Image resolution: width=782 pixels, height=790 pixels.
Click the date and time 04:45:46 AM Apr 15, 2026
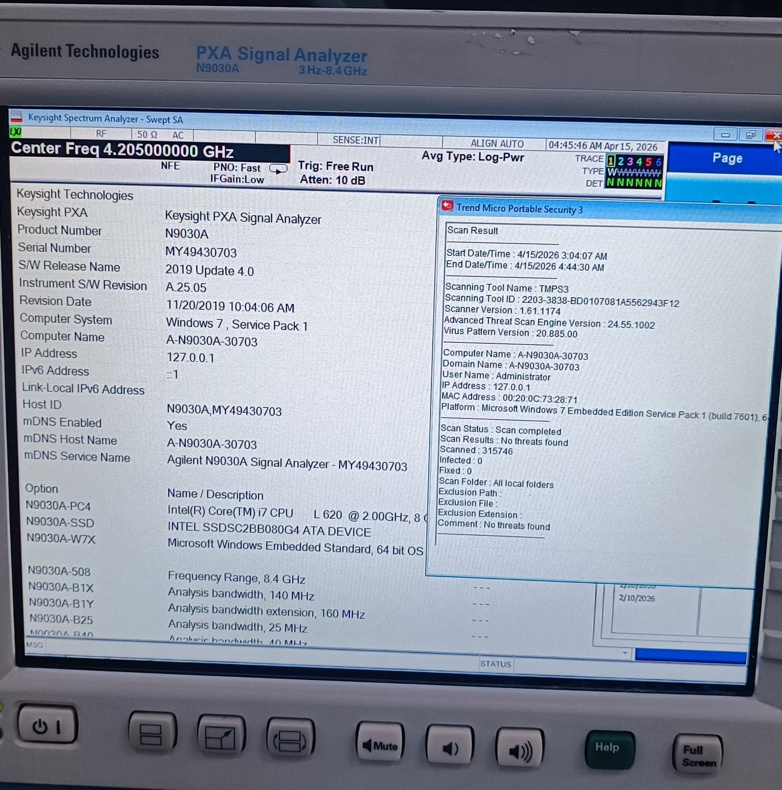pos(603,146)
